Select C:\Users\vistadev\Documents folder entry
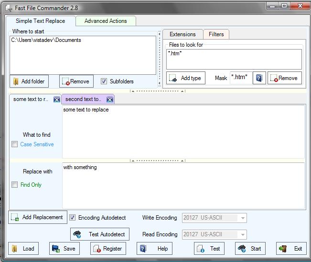 tap(46, 40)
